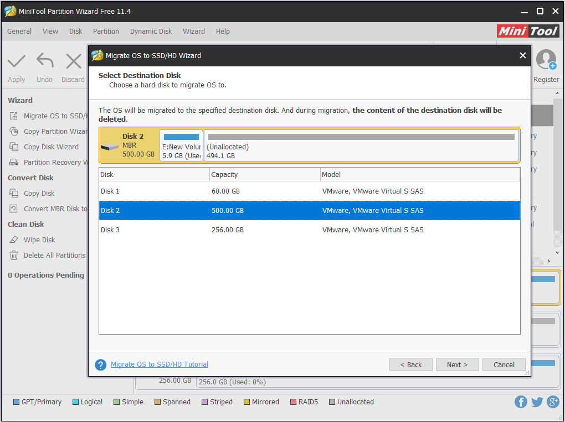This screenshot has width=565, height=422.
Task: Click the Register user icon
Action: (x=546, y=59)
